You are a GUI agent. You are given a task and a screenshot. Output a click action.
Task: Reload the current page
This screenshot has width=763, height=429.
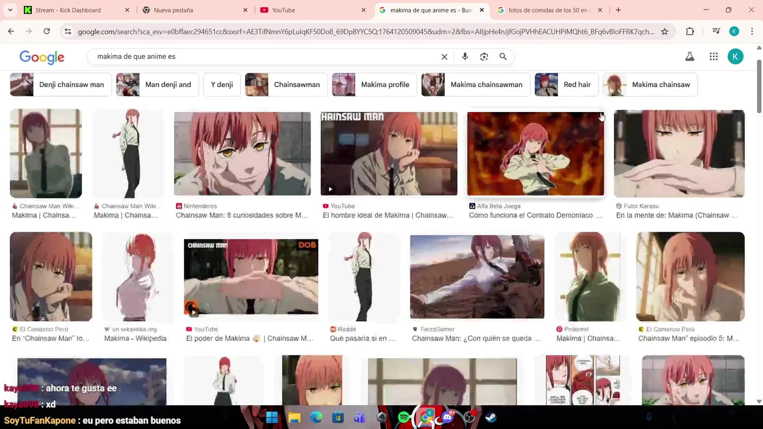pos(46,32)
